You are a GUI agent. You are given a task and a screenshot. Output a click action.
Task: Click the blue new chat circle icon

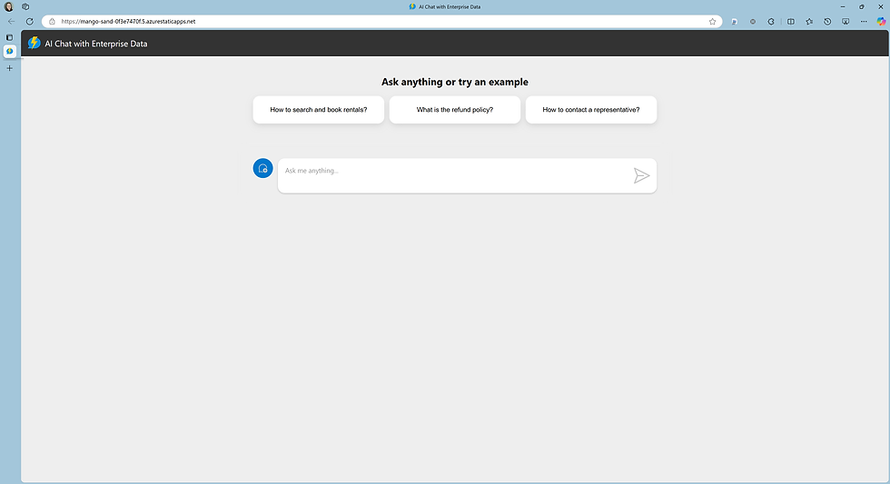tap(262, 169)
